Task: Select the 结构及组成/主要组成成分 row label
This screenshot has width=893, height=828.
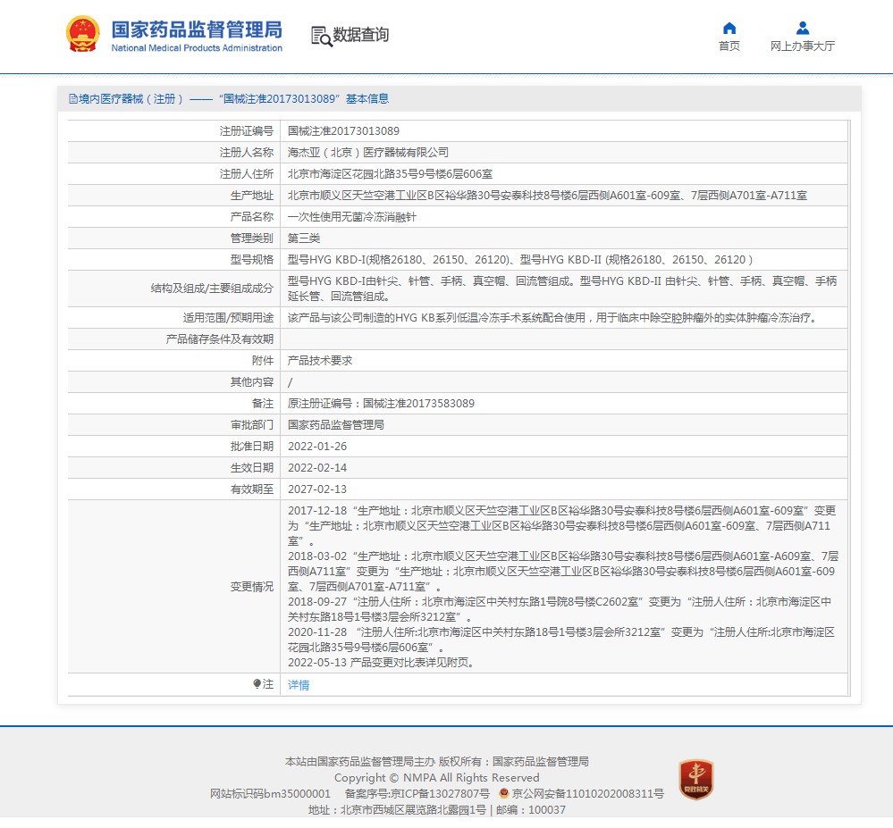Action: (212, 289)
